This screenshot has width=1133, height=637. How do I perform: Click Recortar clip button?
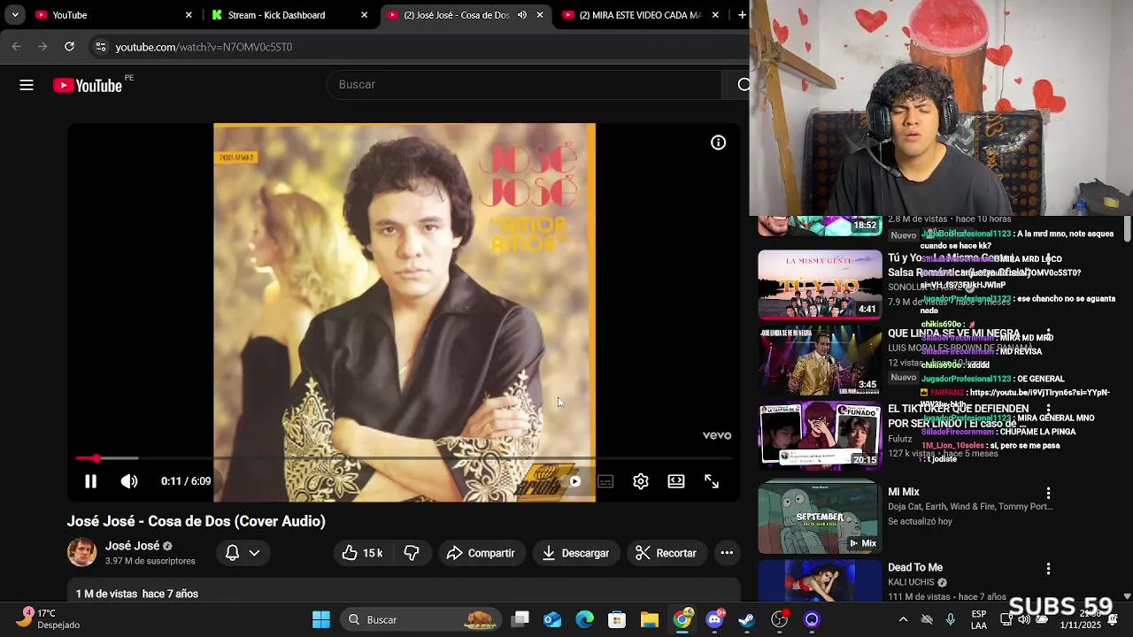[x=667, y=553]
